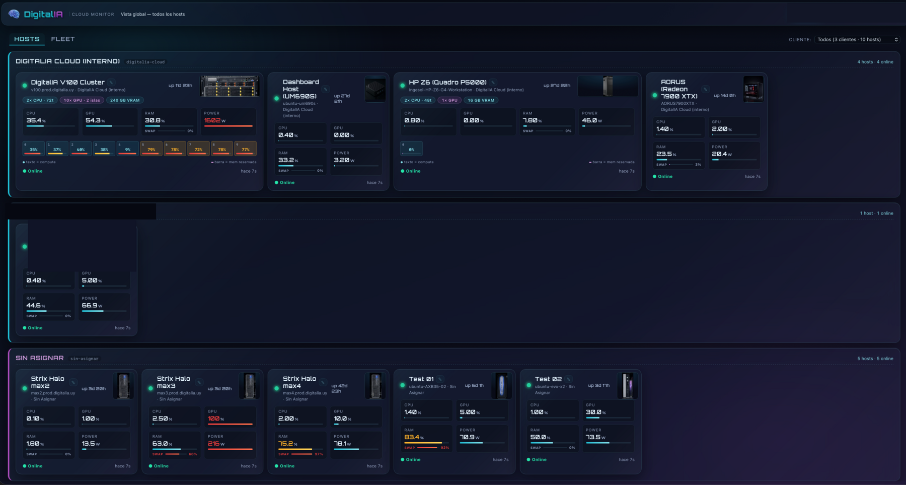This screenshot has height=485, width=906.
Task: Click Strix Halo max3 POWER value 216 W
Action: [217, 444]
